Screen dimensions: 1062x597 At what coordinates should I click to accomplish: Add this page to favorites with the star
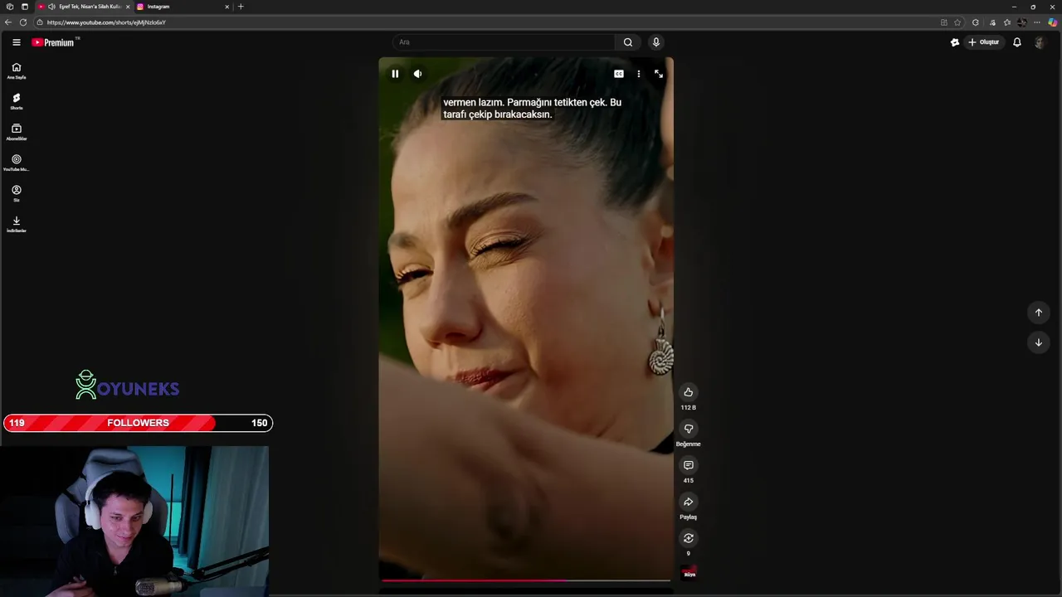pos(957,22)
